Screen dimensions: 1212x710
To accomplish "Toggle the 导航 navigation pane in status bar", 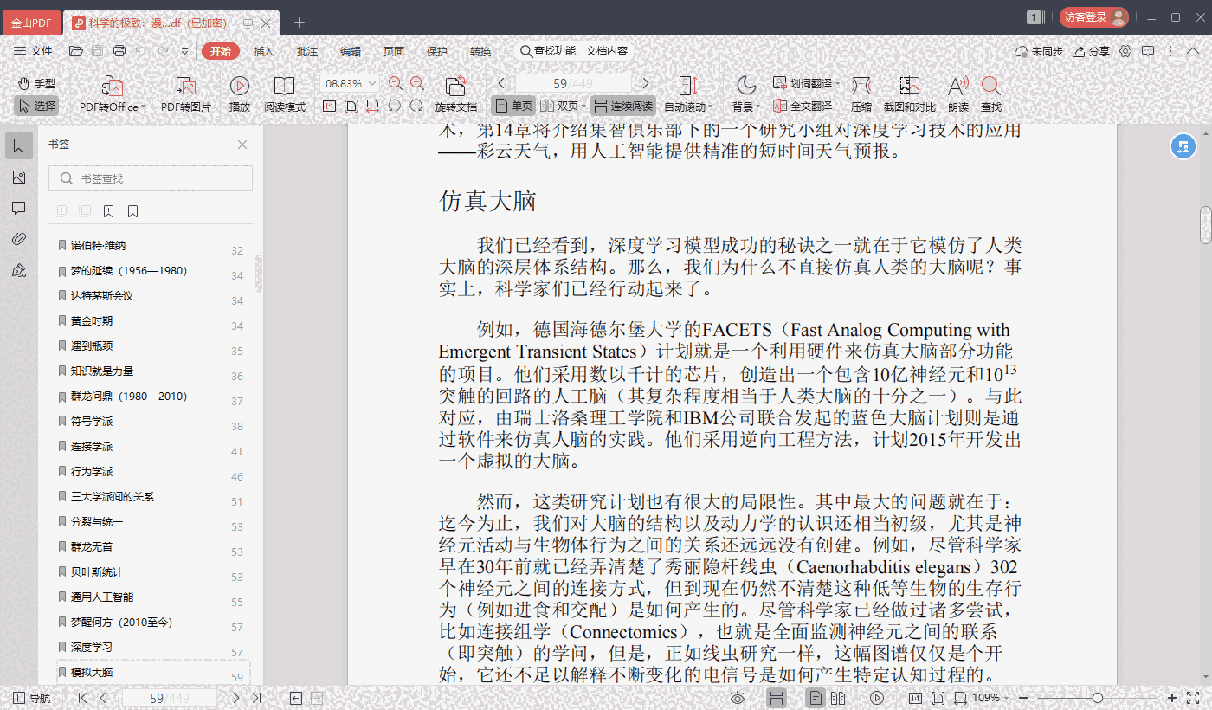I will pyautogui.click(x=31, y=698).
